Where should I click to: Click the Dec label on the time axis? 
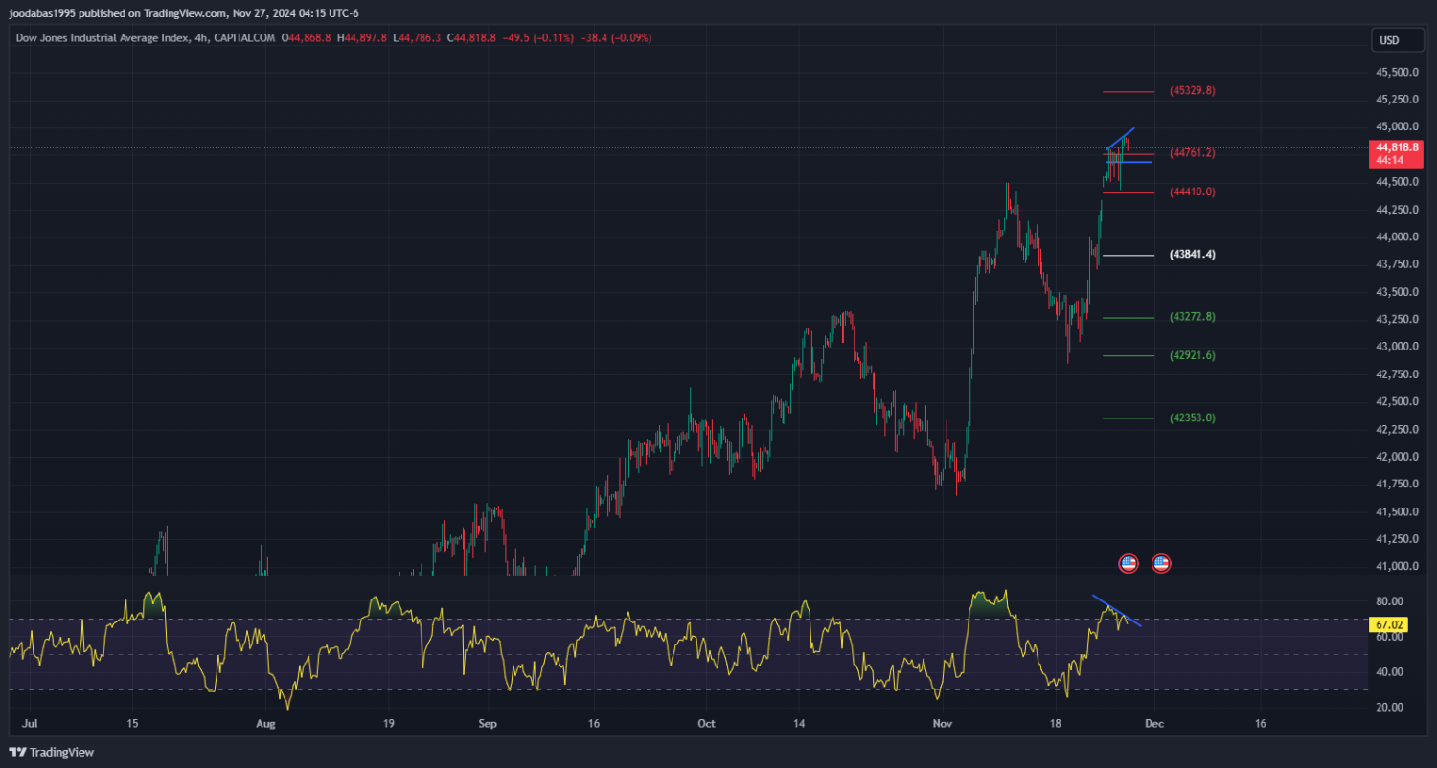click(1153, 724)
